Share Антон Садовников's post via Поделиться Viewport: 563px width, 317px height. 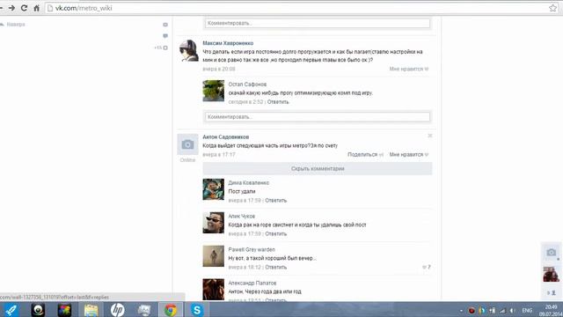coord(365,155)
